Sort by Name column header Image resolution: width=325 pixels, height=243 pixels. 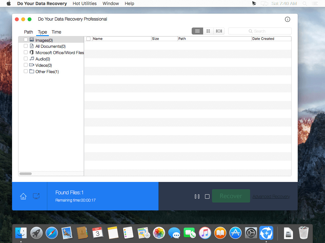pyautogui.click(x=122, y=39)
